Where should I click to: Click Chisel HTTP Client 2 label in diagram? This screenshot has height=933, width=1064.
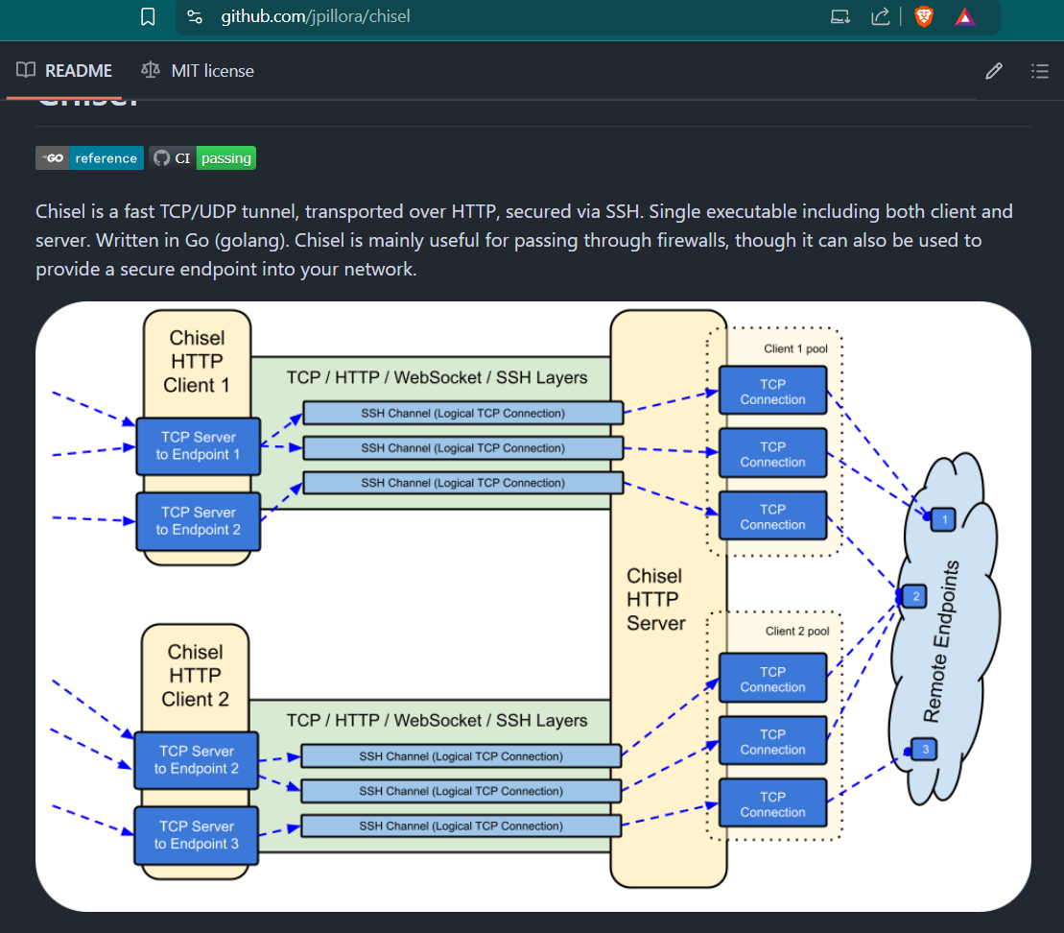[x=196, y=675]
